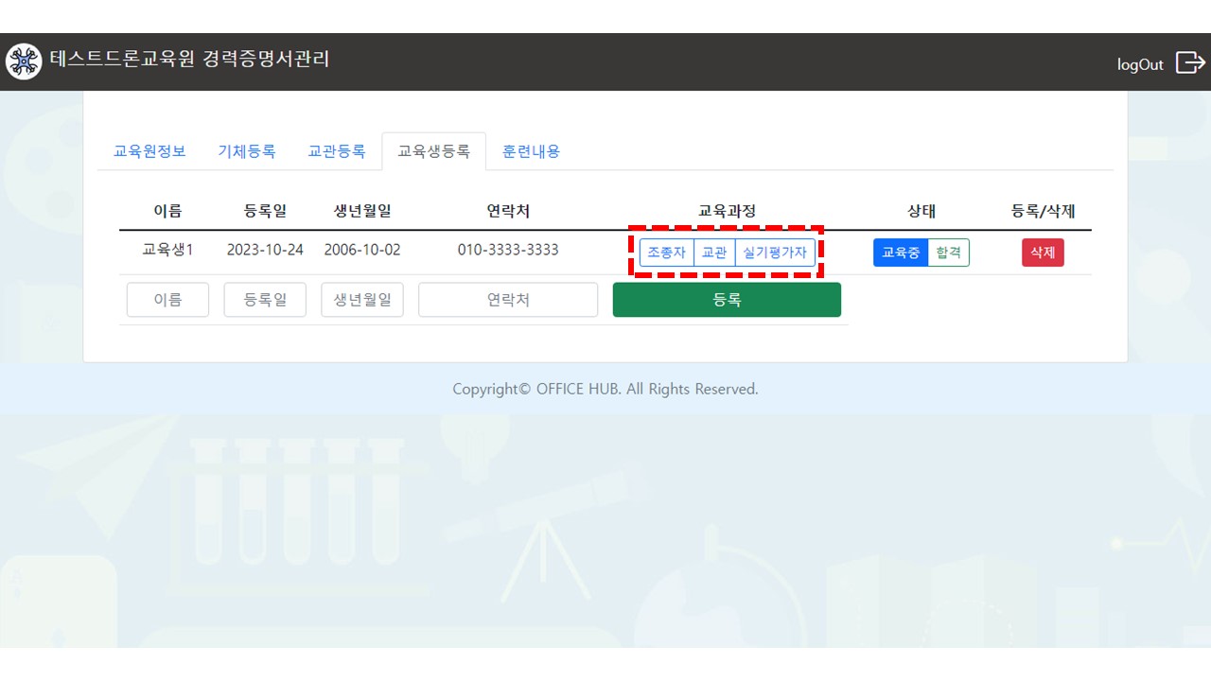Click the 테스트드론교육원 경력증명서관리 title
1211x681 pixels.
(189, 60)
